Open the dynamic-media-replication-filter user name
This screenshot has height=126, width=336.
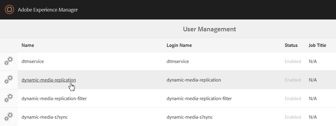54,99
